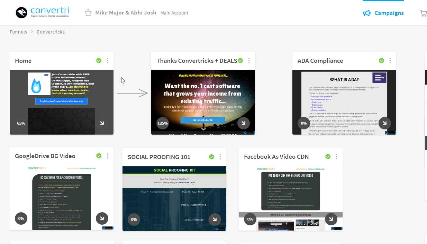Click the preview arrow on Facebook As Video CDN
This screenshot has width=427, height=244.
pyautogui.click(x=331, y=219)
